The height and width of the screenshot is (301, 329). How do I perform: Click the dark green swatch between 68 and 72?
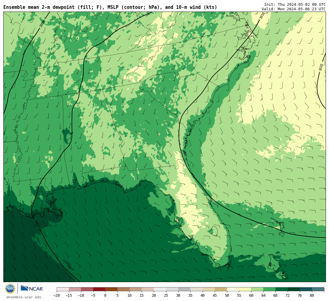pyautogui.click(x=282, y=289)
